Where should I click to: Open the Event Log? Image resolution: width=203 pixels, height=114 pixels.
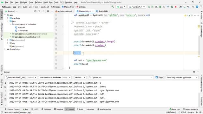pos(174,109)
